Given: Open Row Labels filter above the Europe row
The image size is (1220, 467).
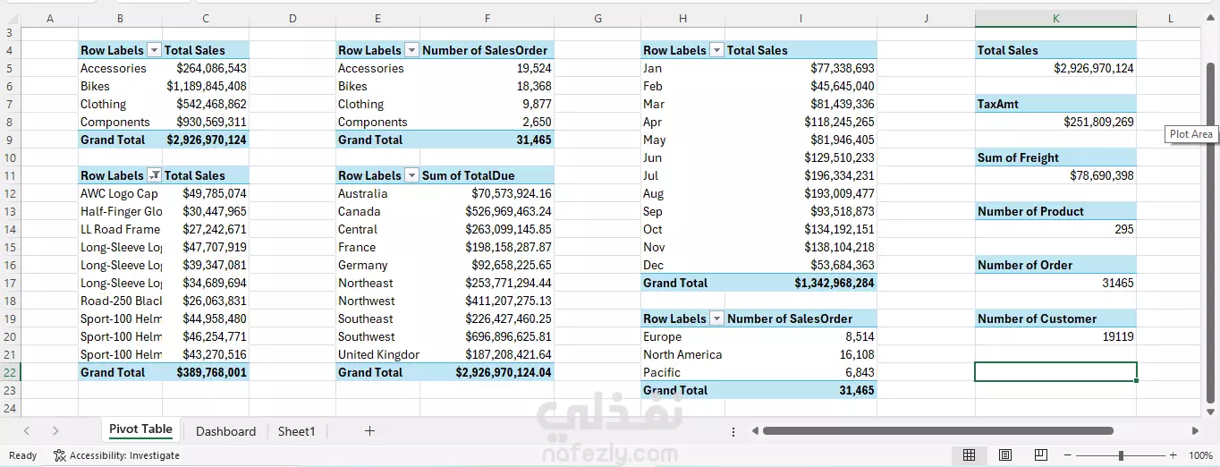Looking at the screenshot, I should pos(716,318).
